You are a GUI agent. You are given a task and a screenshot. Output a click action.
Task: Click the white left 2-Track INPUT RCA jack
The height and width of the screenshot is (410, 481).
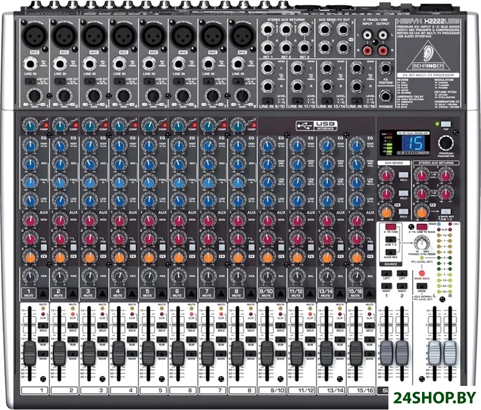tap(367, 35)
